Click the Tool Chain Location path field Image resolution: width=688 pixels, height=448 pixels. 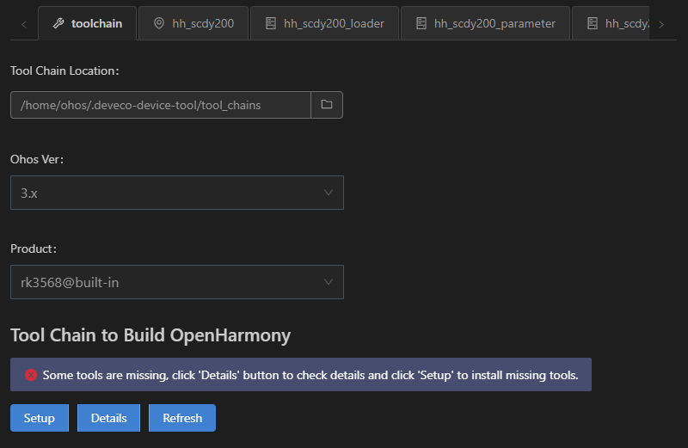coord(161,105)
